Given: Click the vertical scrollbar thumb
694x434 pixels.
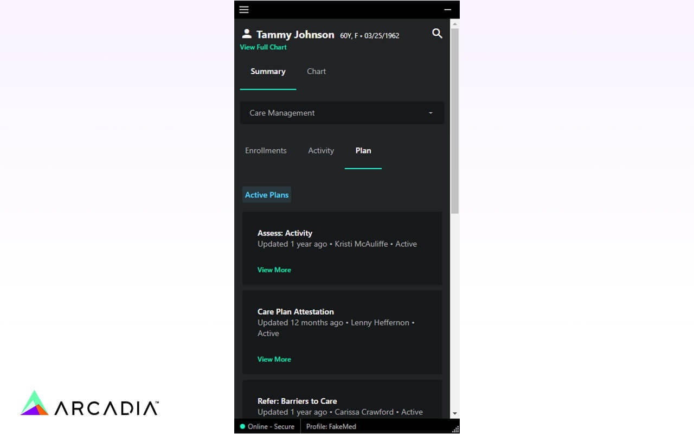Looking at the screenshot, I should point(455,120).
